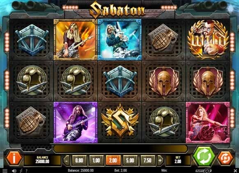Click the purple guitarist symbol

point(76,123)
